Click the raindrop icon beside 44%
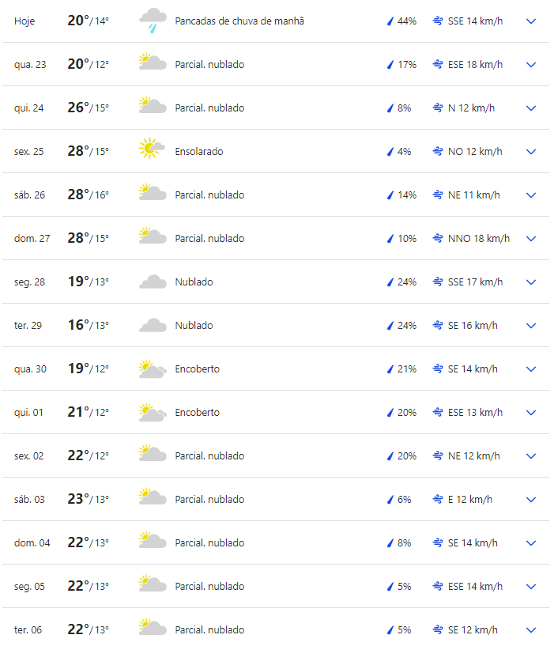 click(390, 21)
